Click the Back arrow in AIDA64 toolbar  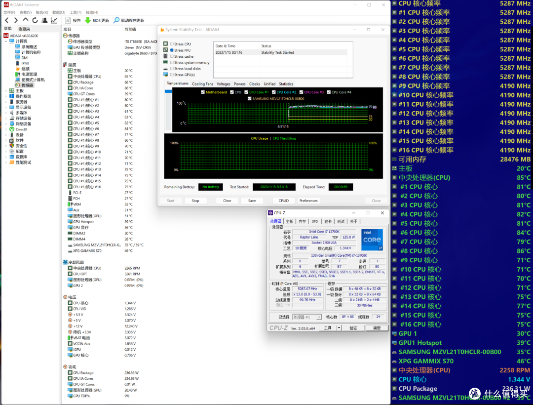pos(7,20)
